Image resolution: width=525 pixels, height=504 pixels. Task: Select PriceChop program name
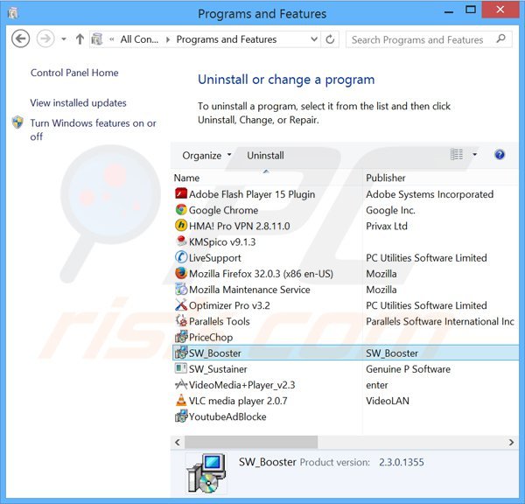(211, 337)
